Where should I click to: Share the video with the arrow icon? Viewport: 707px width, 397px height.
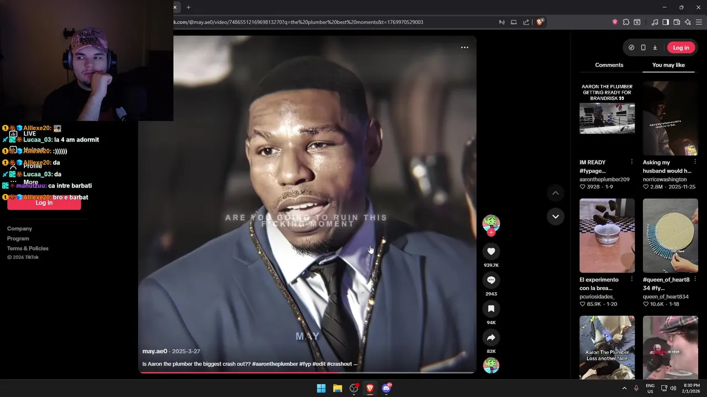491,337
